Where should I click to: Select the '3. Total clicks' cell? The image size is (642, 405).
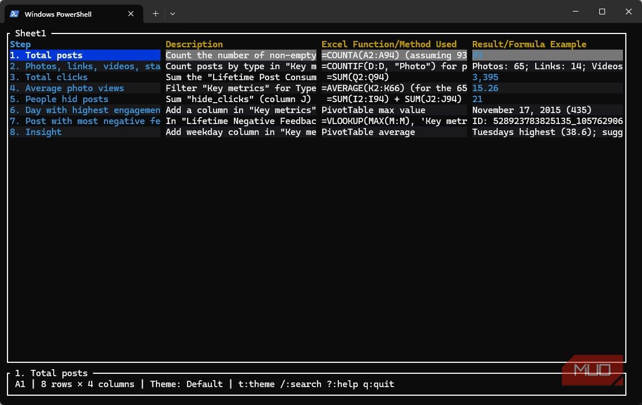coord(85,77)
